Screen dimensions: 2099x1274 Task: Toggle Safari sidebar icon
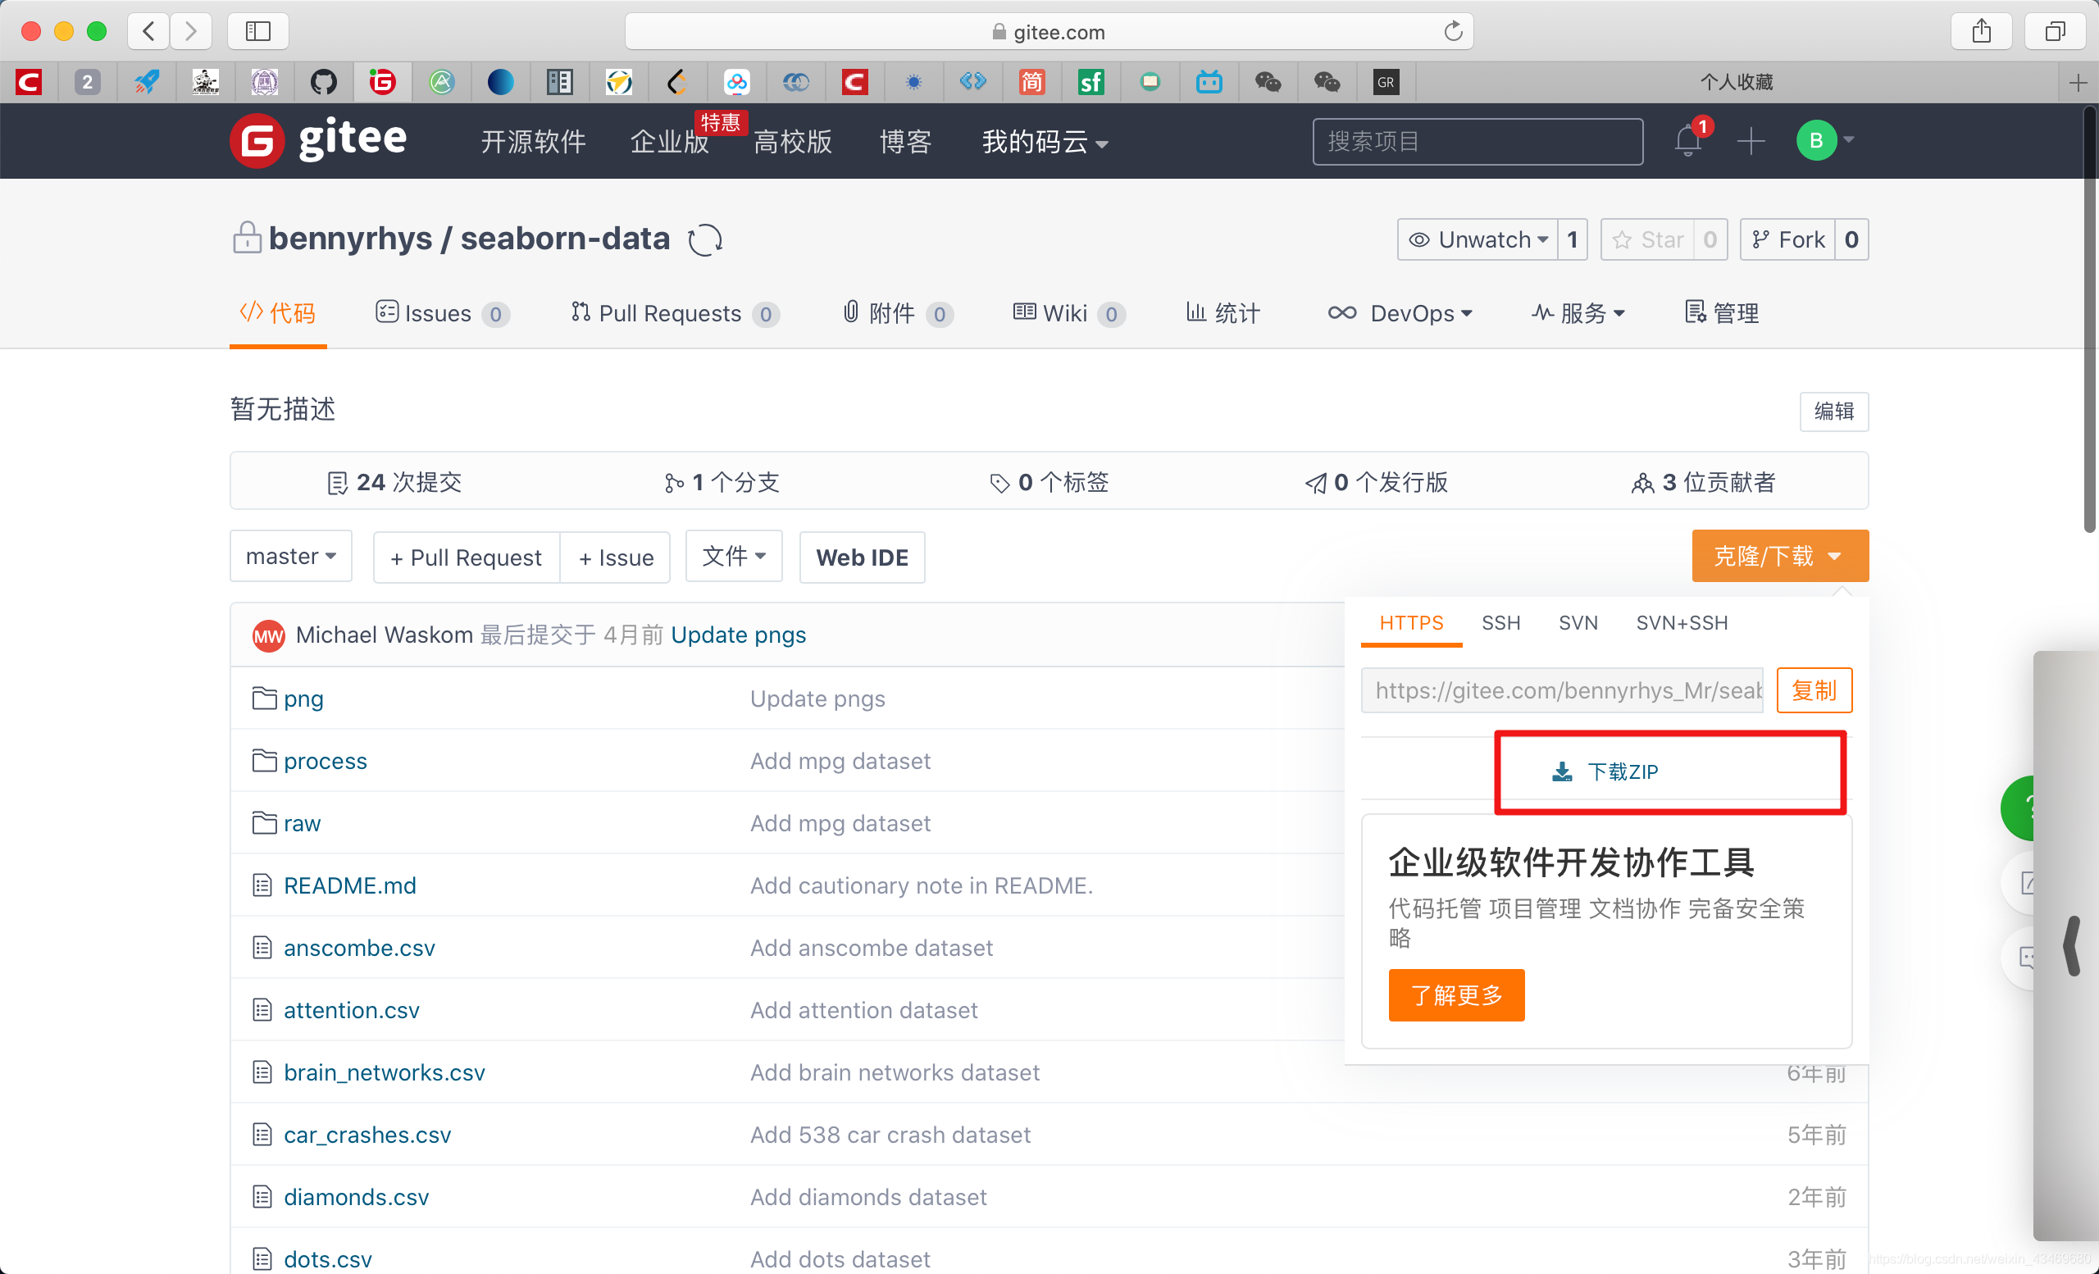point(258,31)
